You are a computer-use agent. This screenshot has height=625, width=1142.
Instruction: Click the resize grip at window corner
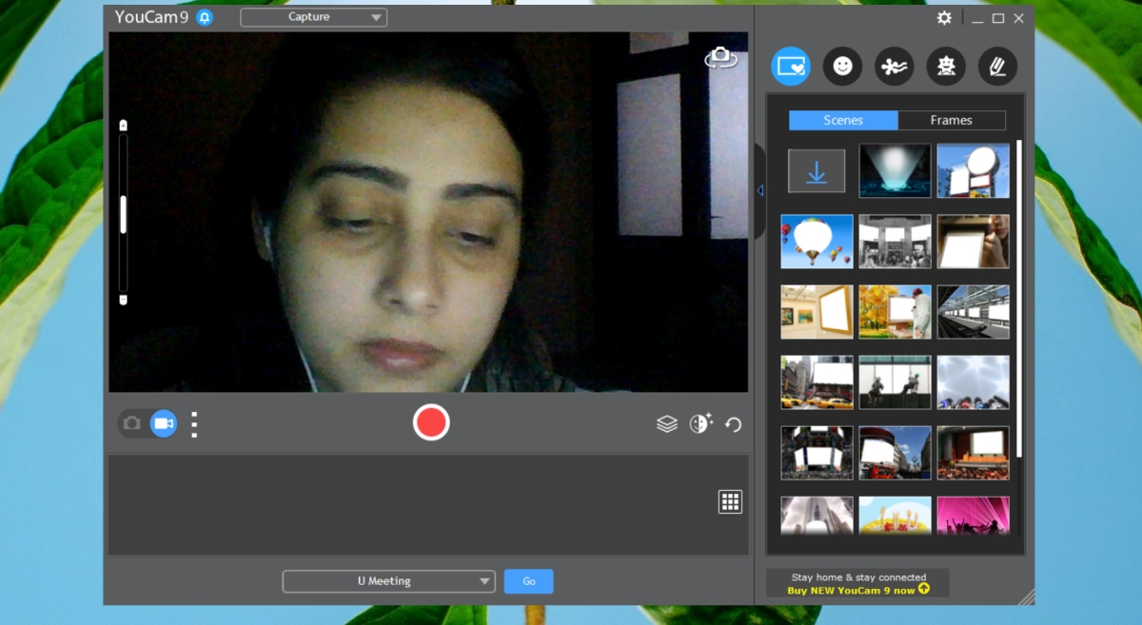tap(1026, 596)
